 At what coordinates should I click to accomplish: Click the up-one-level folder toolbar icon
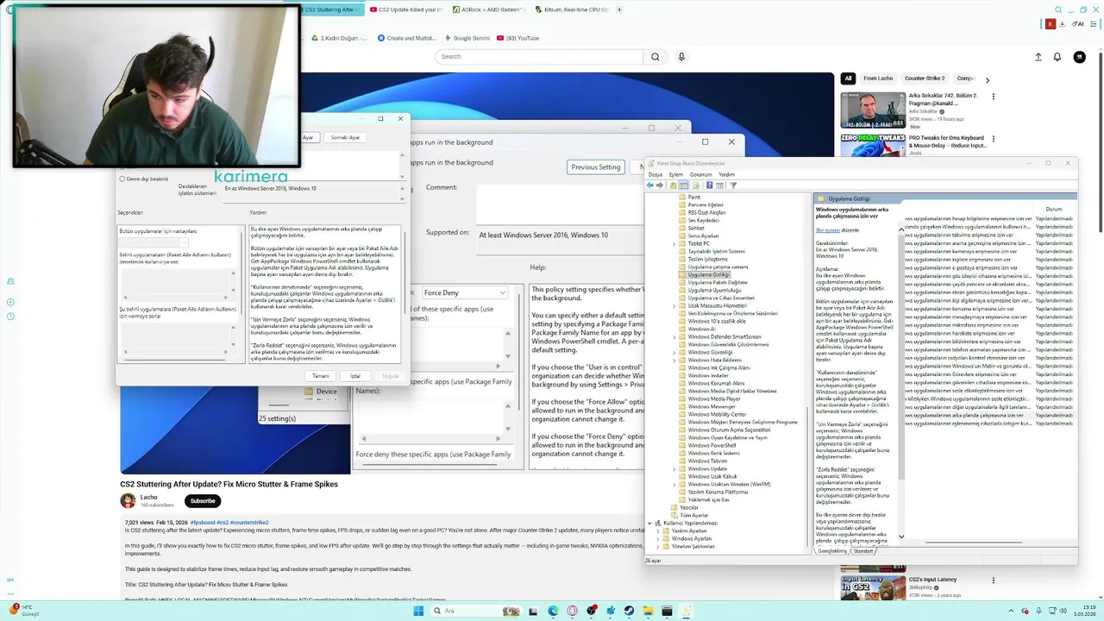673,185
